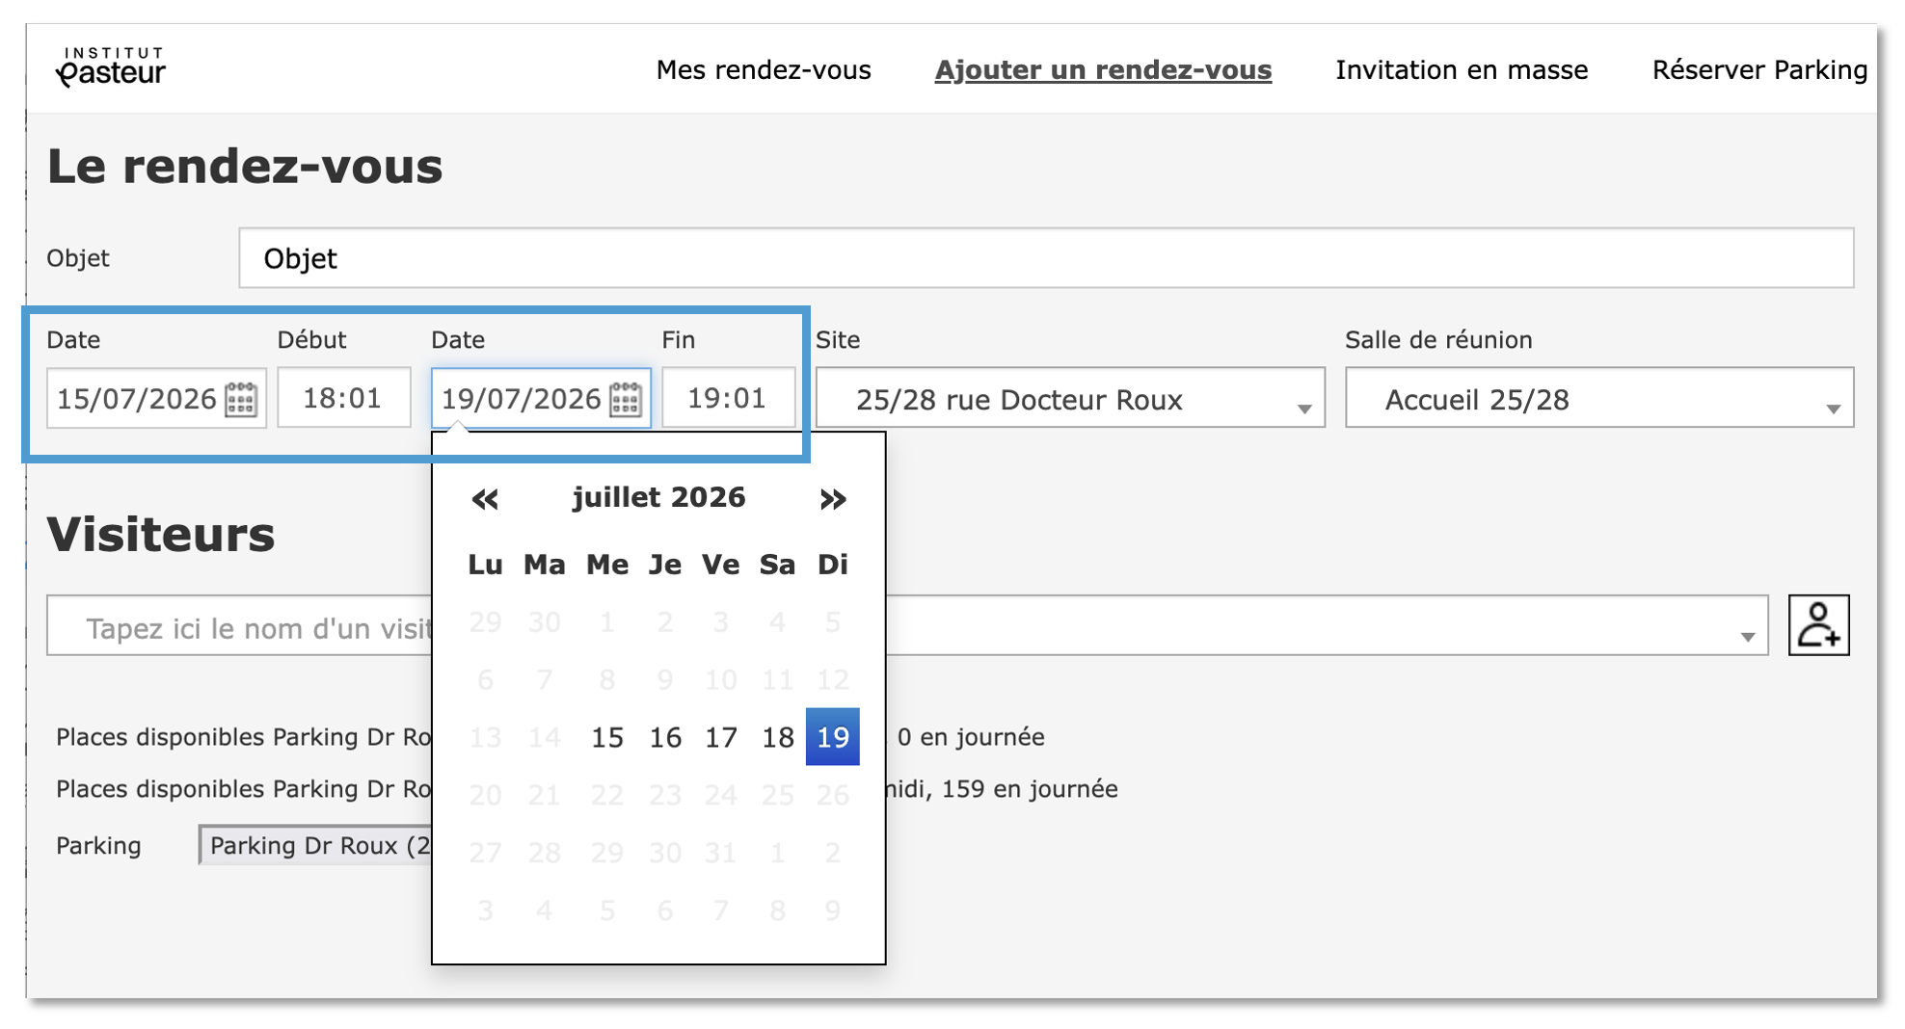Click the Me weekday header
Image resolution: width=1905 pixels, height=1029 pixels.
(606, 565)
